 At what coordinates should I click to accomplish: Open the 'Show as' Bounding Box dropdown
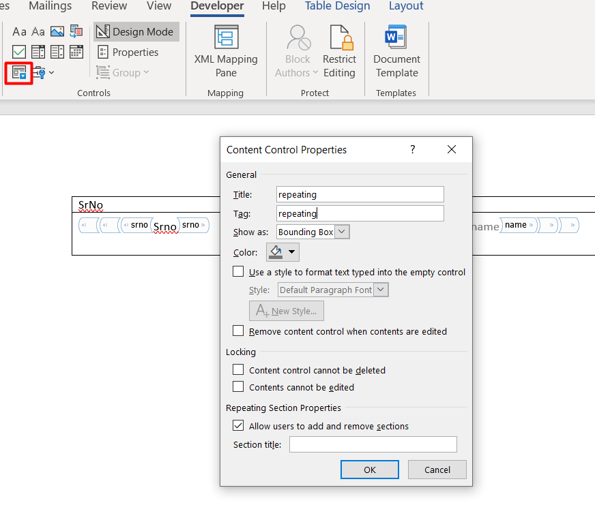pyautogui.click(x=342, y=232)
